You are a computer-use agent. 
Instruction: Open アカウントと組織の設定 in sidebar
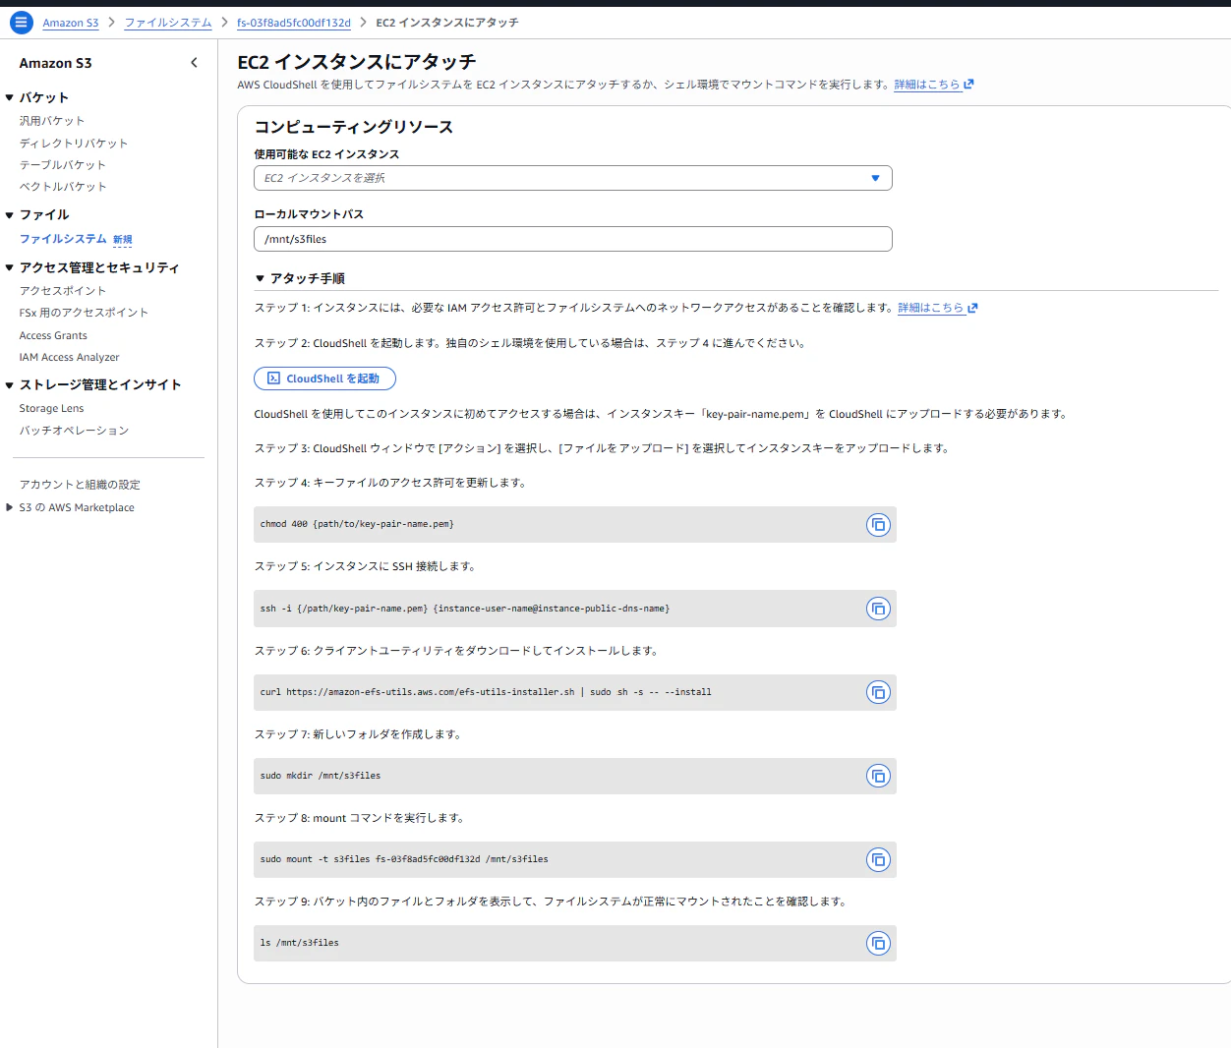point(80,485)
